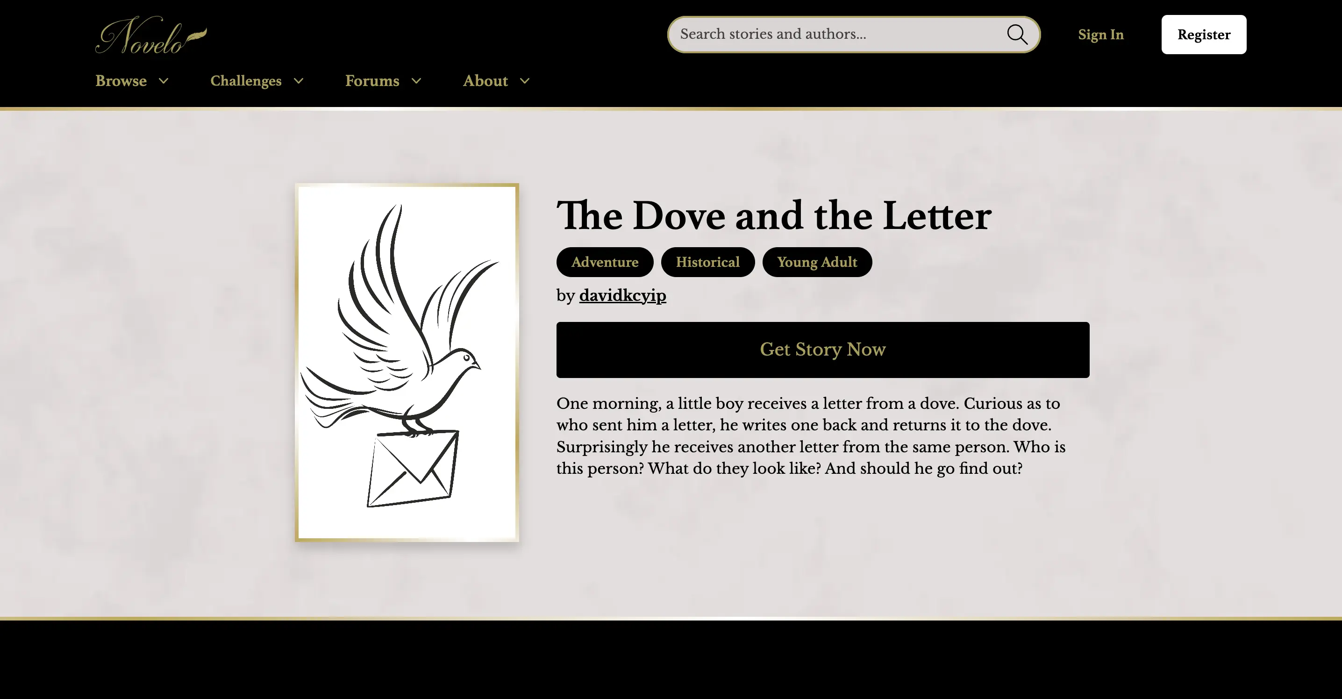Screen dimensions: 1342x699
Task: Click the Register button
Action: coord(1205,35)
